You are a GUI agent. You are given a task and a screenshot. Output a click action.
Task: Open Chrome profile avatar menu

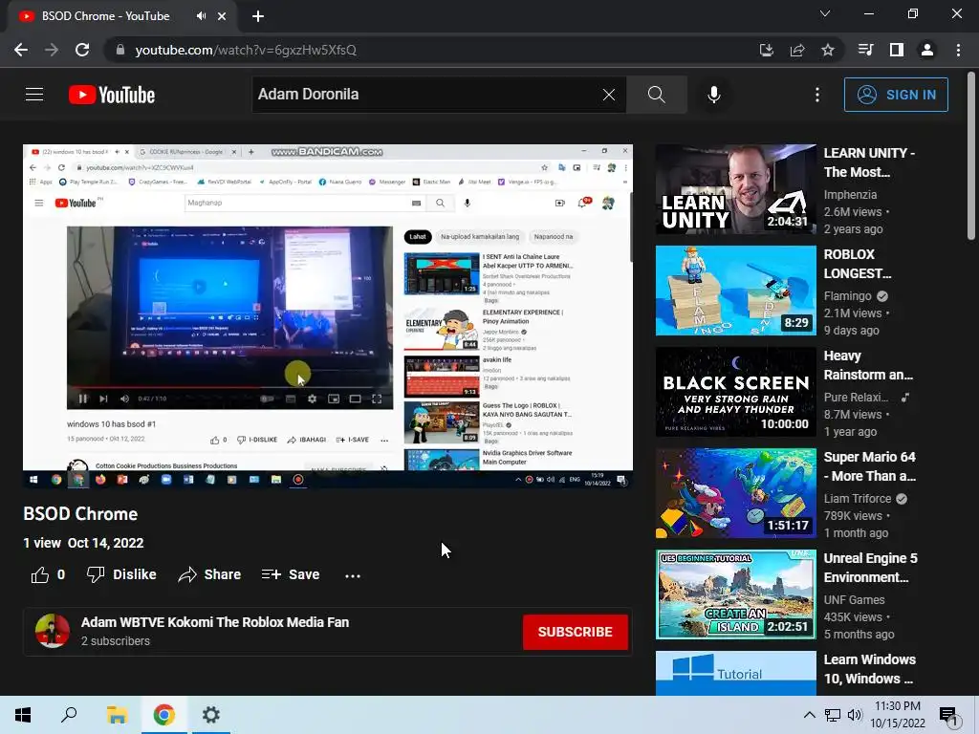[927, 50]
